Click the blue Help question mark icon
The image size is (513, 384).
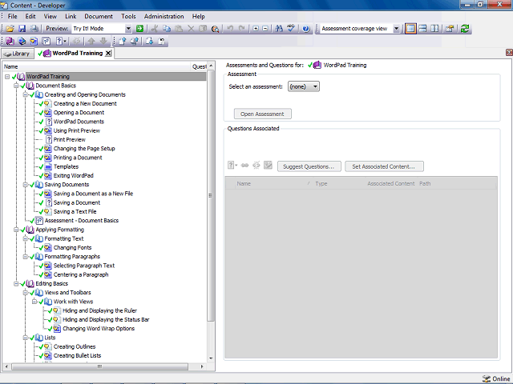306,29
